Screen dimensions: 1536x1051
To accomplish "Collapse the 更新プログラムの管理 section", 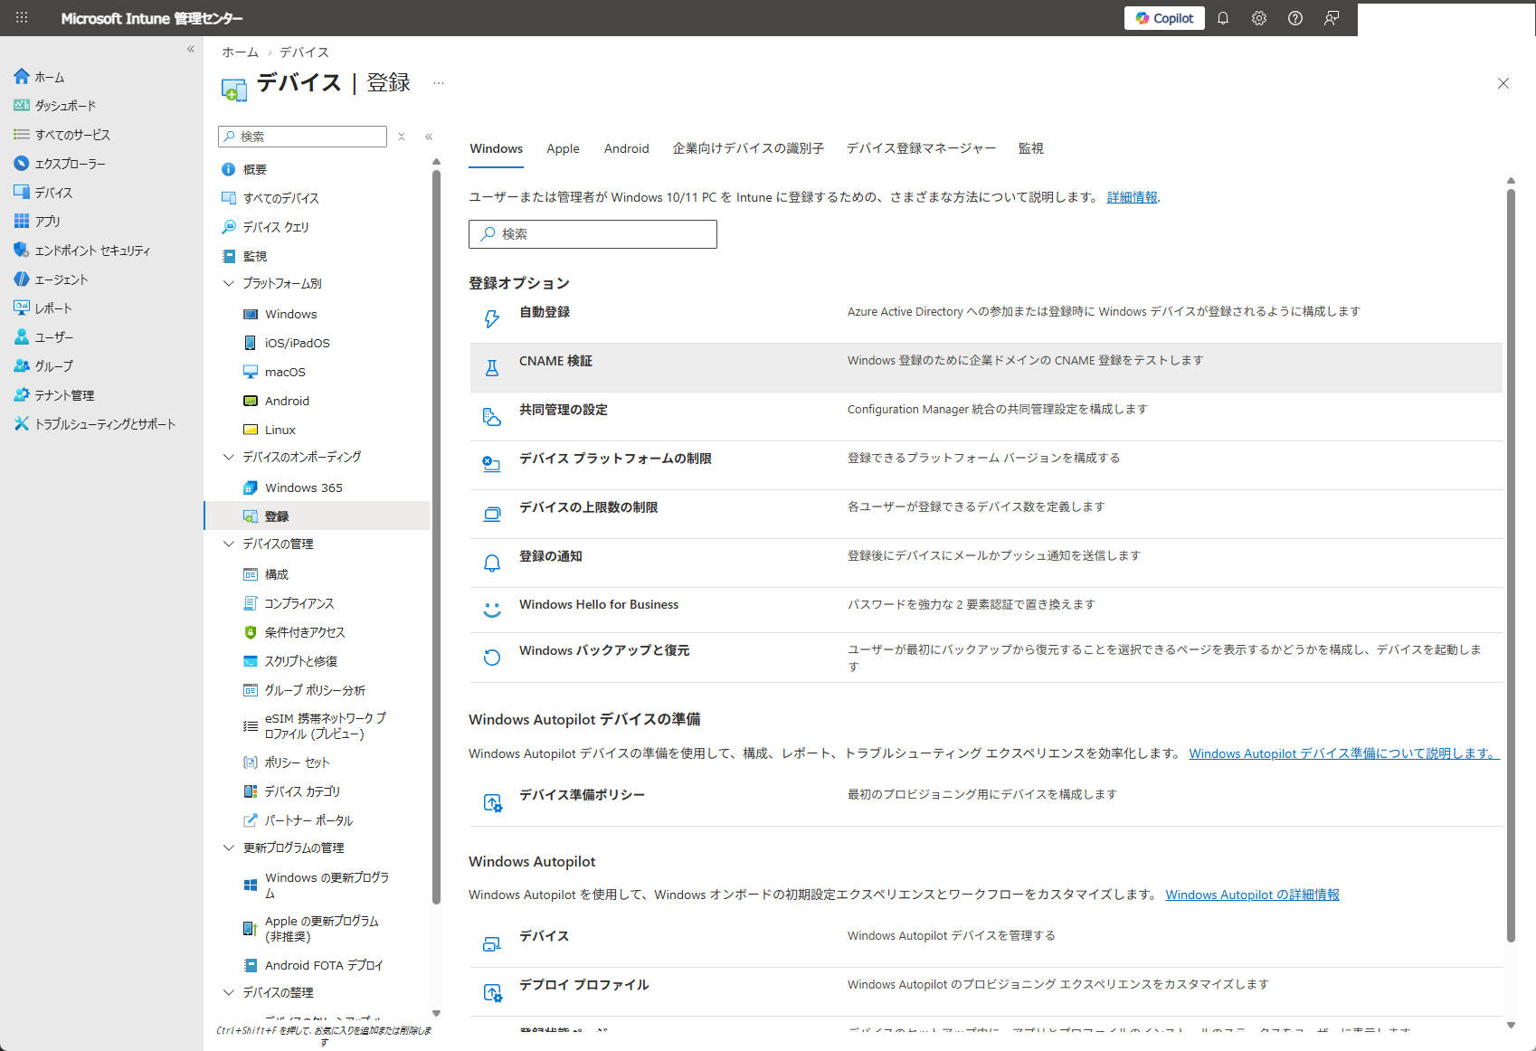I will [x=229, y=847].
